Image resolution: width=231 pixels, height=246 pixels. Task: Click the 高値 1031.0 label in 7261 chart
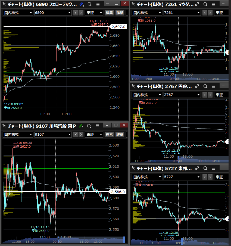coord(147,21)
